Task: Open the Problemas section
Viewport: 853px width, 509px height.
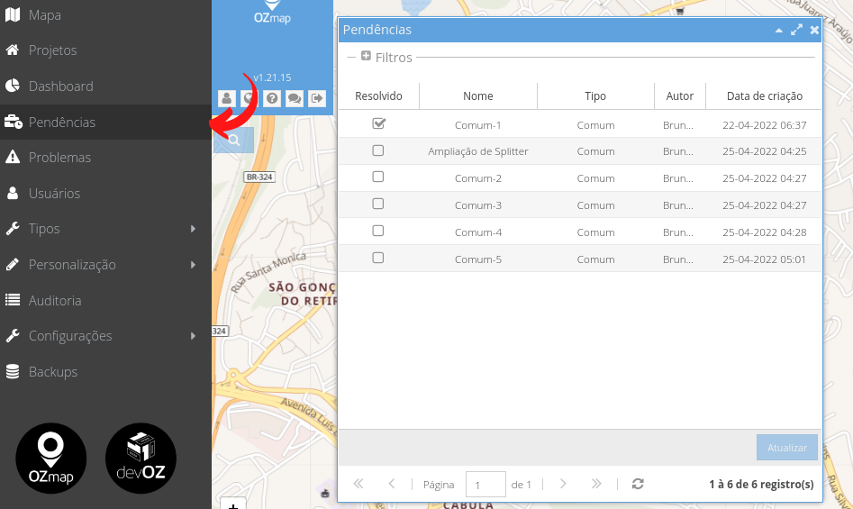Action: [105, 157]
